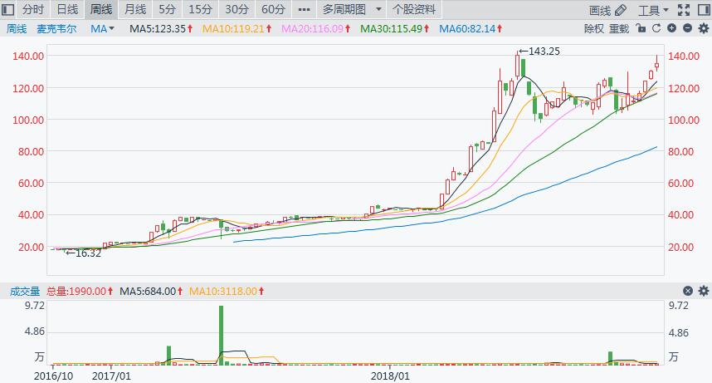The height and width of the screenshot is (383, 712).
Task: Open main chart settings gear
Action: tap(704, 28)
